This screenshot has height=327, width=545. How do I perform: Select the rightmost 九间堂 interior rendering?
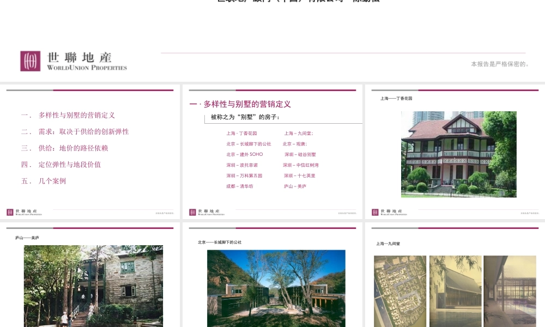click(x=510, y=291)
